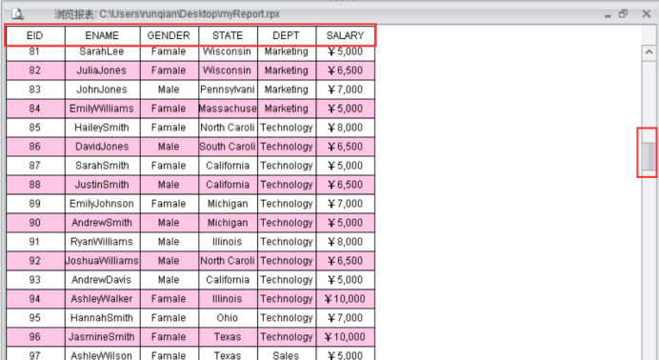Select the JasmineSmith name cell

point(103,337)
